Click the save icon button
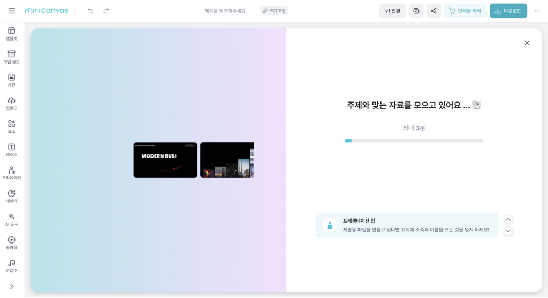 [416, 11]
